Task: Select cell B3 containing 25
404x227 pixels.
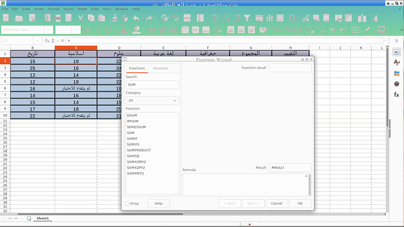Action: tap(32, 68)
